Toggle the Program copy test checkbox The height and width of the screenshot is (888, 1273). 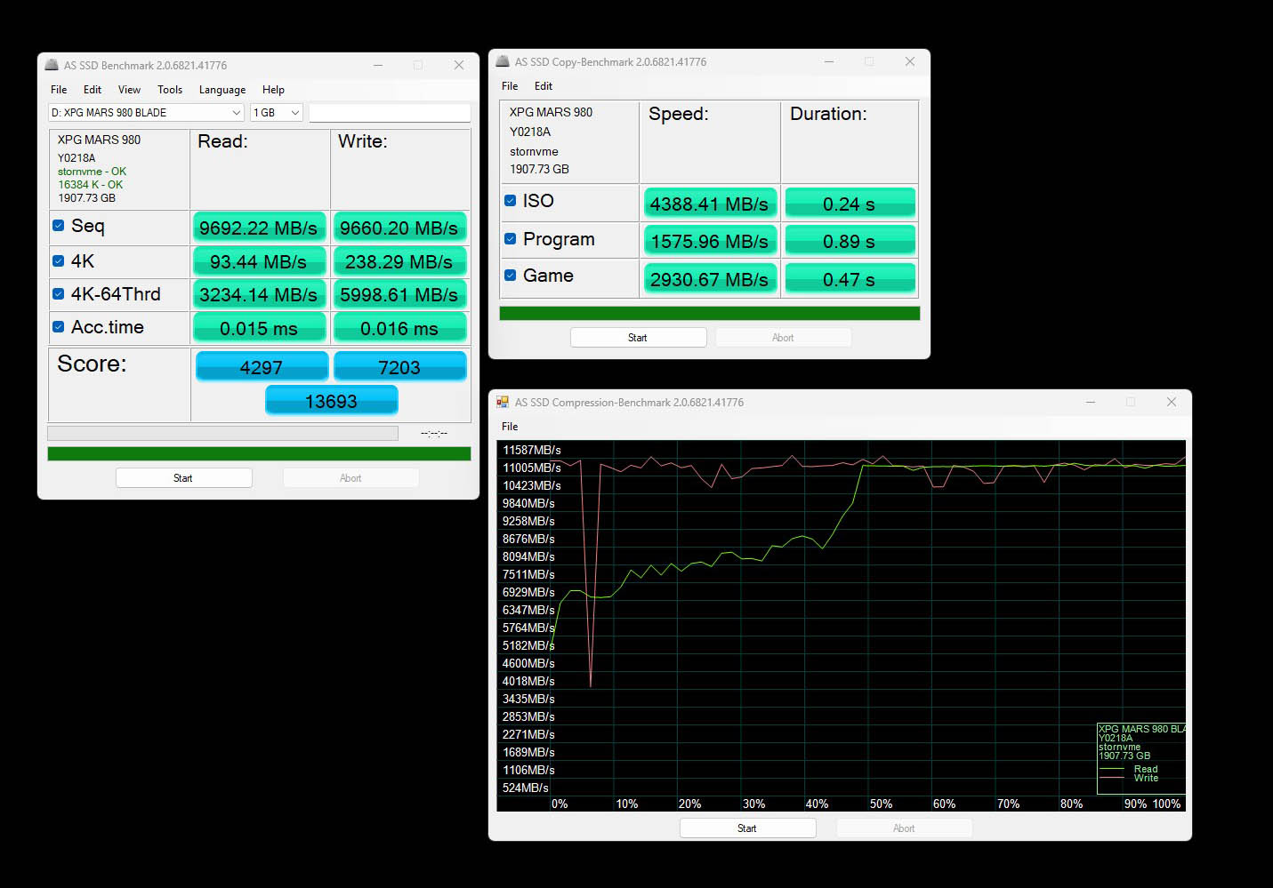point(510,238)
